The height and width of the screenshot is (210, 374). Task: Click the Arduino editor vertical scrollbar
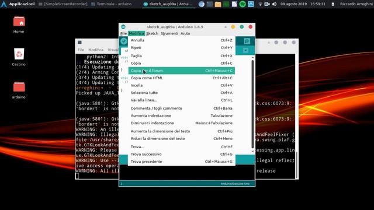click(252, 104)
